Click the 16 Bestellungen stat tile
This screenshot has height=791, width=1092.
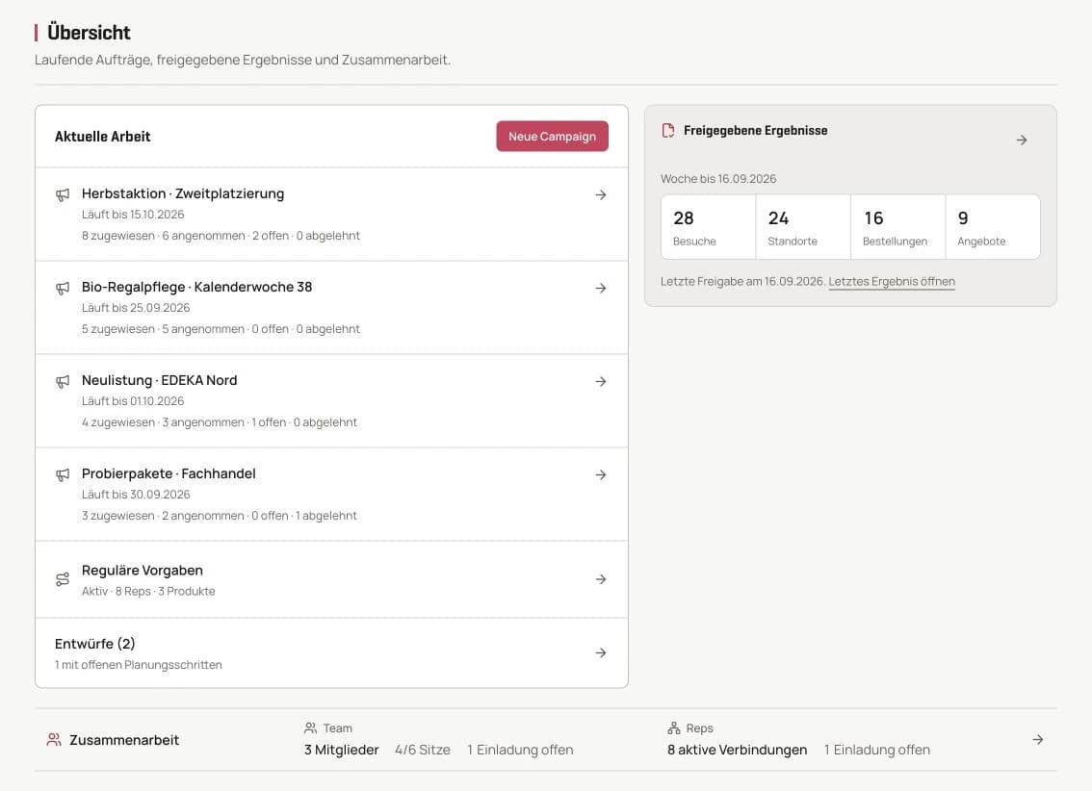point(897,227)
